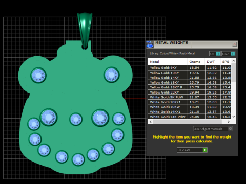Viewport: 246px width, 184px height.
Task: Click the 21.07 grams value
Action: coord(194,97)
